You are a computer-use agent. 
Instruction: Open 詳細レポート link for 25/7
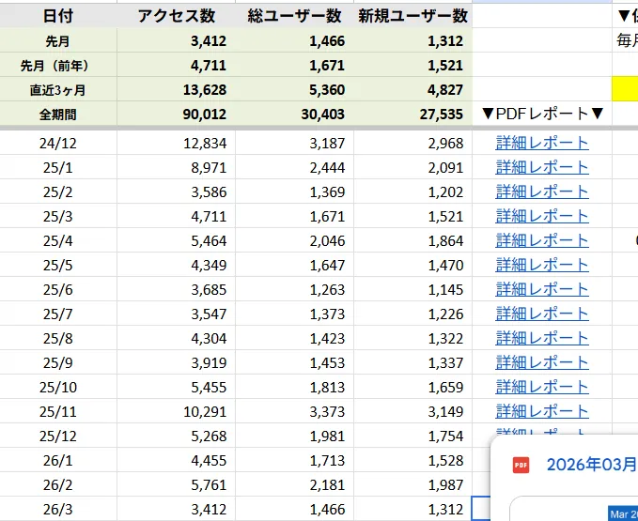(542, 314)
